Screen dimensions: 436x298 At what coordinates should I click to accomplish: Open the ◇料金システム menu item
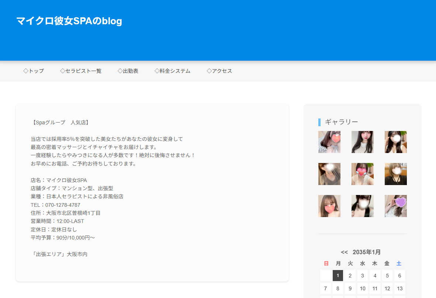172,71
